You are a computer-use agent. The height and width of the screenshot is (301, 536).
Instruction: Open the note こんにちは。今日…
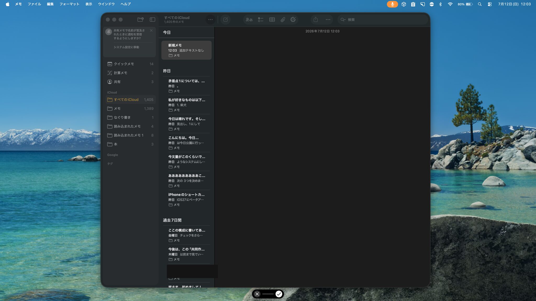(186, 143)
